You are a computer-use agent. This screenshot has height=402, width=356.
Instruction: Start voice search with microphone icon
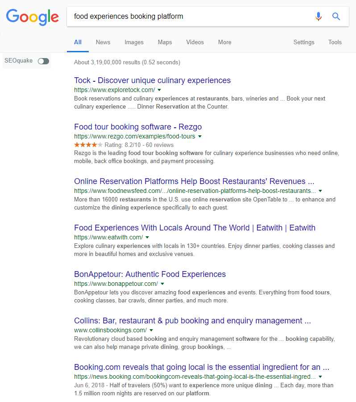(x=319, y=17)
